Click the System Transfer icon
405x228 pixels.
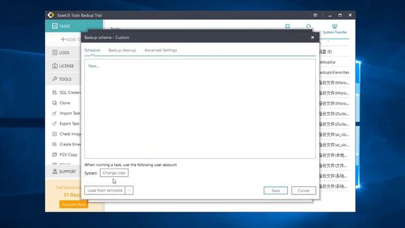click(335, 26)
